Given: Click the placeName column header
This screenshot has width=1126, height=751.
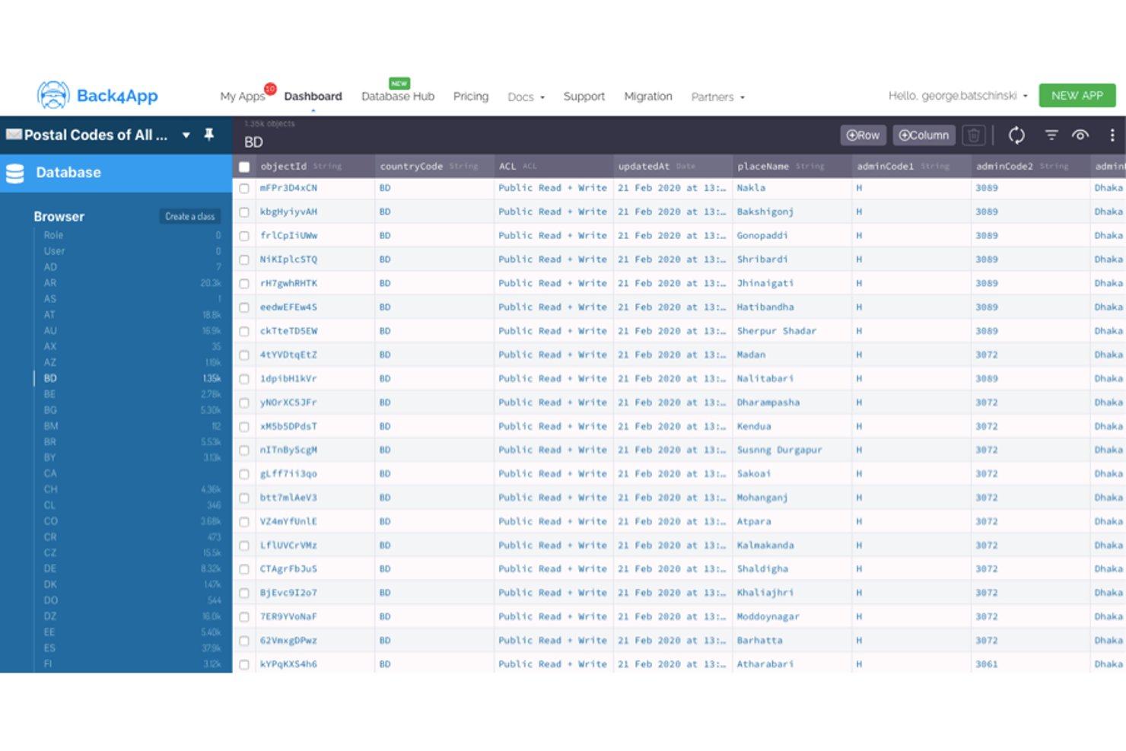Looking at the screenshot, I should (792, 167).
